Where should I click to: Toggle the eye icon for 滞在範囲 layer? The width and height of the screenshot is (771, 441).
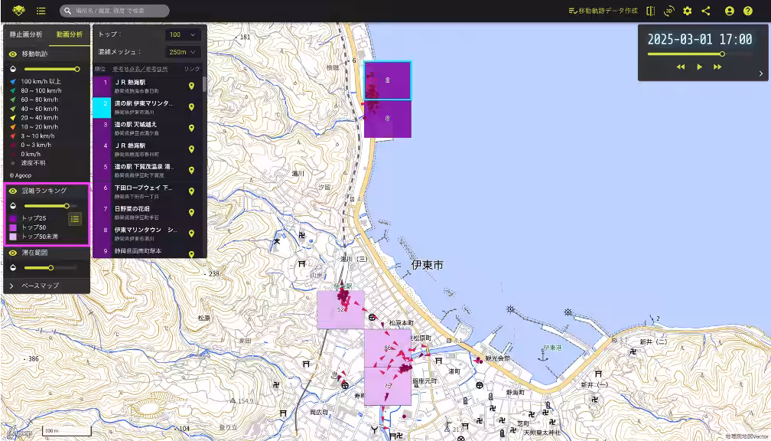click(13, 252)
